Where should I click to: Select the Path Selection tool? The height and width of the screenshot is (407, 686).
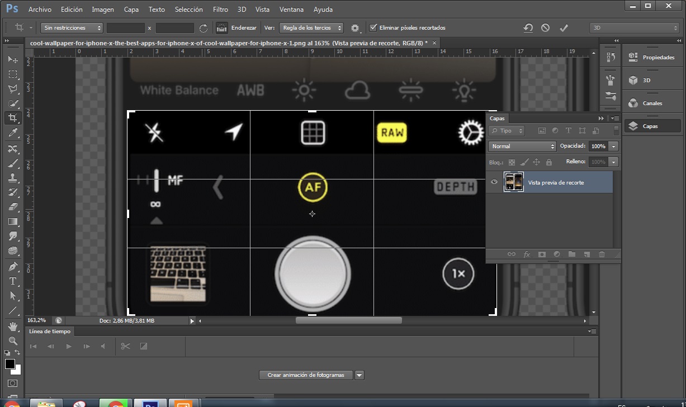coord(12,296)
